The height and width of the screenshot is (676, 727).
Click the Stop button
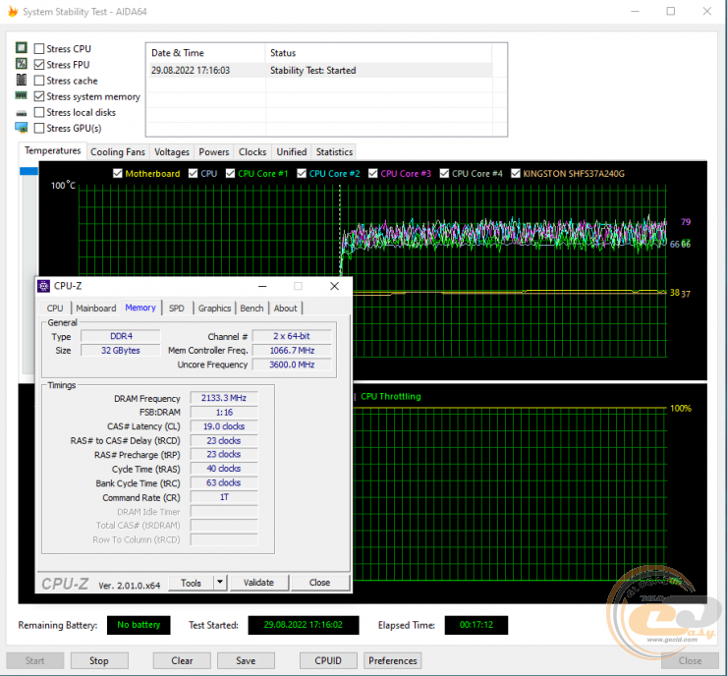99,660
